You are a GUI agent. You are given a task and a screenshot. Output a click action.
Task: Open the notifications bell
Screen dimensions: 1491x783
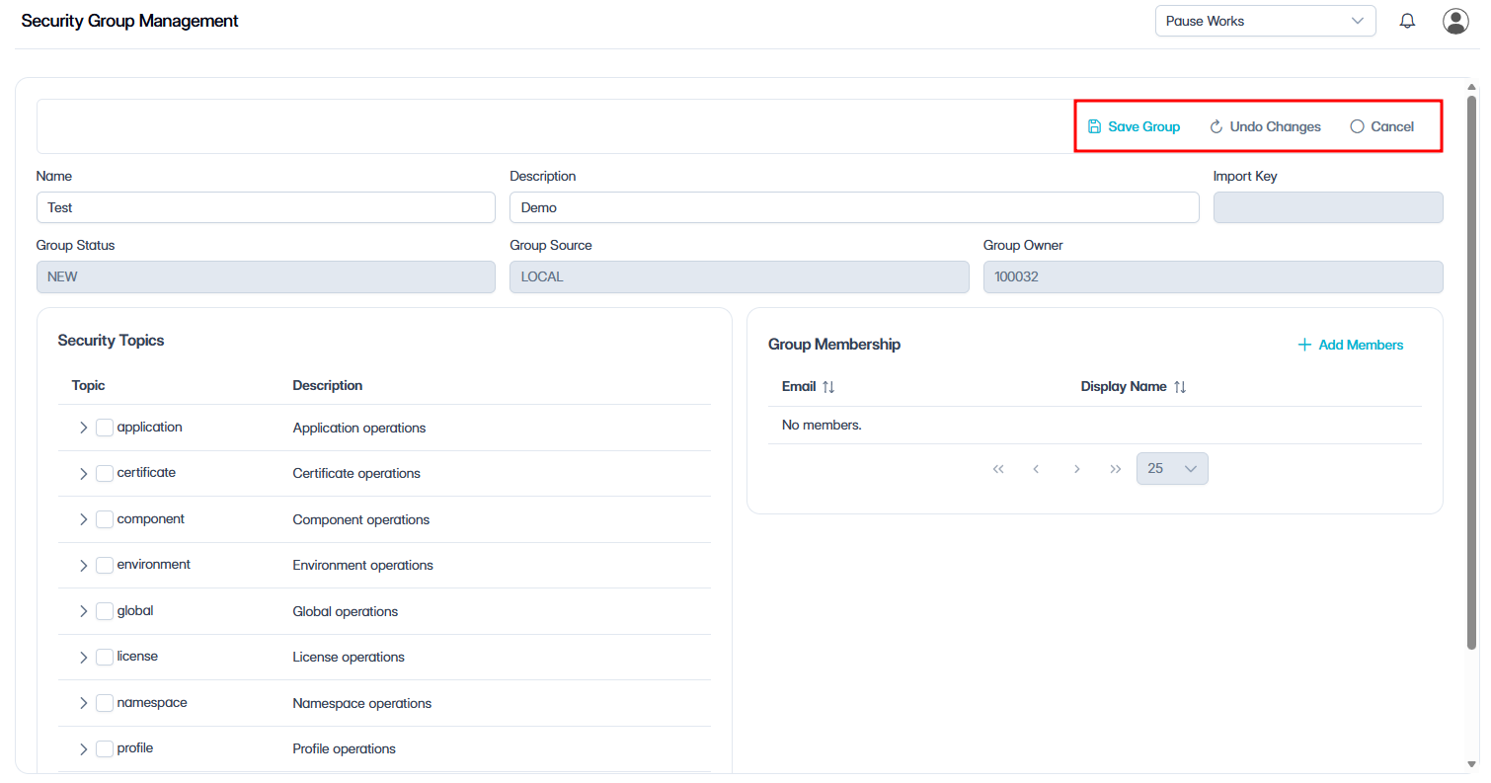tap(1408, 21)
